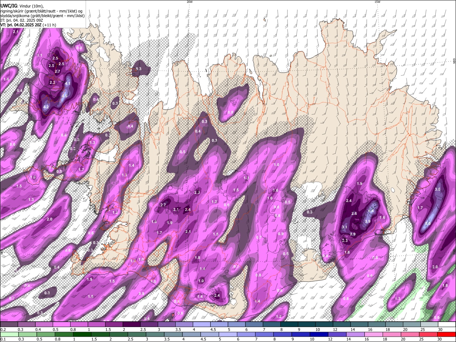
Task: Click the '4.1' precipitation value on the map
Action: click(68, 84)
